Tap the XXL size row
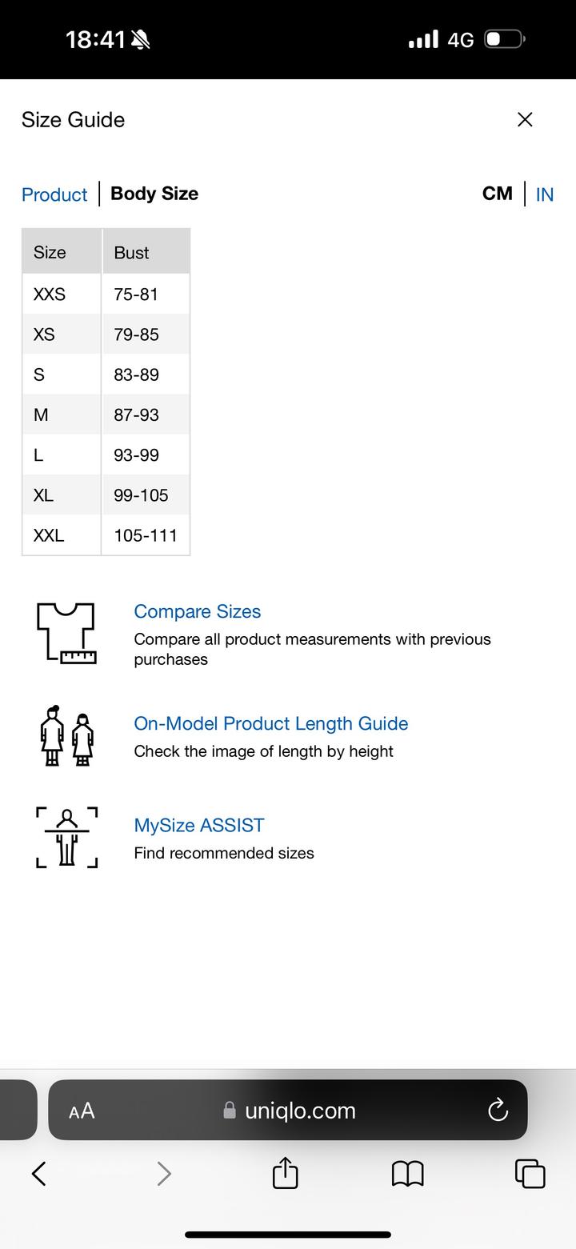This screenshot has height=1249, width=576. (106, 535)
